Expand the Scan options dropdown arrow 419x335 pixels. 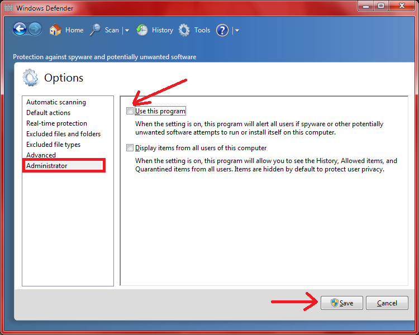[127, 31]
